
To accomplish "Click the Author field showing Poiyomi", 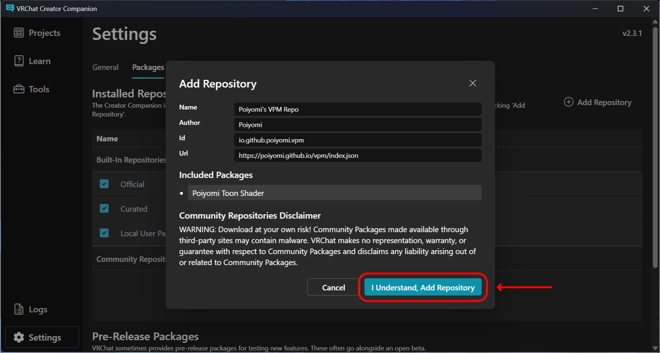I will pyautogui.click(x=358, y=125).
